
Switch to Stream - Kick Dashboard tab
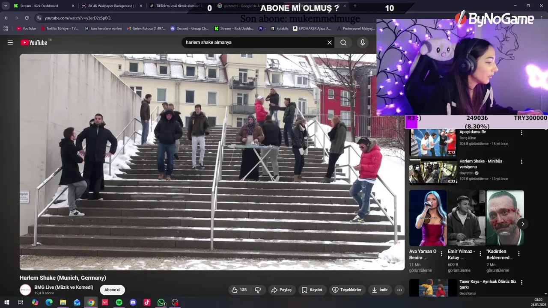pyautogui.click(x=43, y=6)
